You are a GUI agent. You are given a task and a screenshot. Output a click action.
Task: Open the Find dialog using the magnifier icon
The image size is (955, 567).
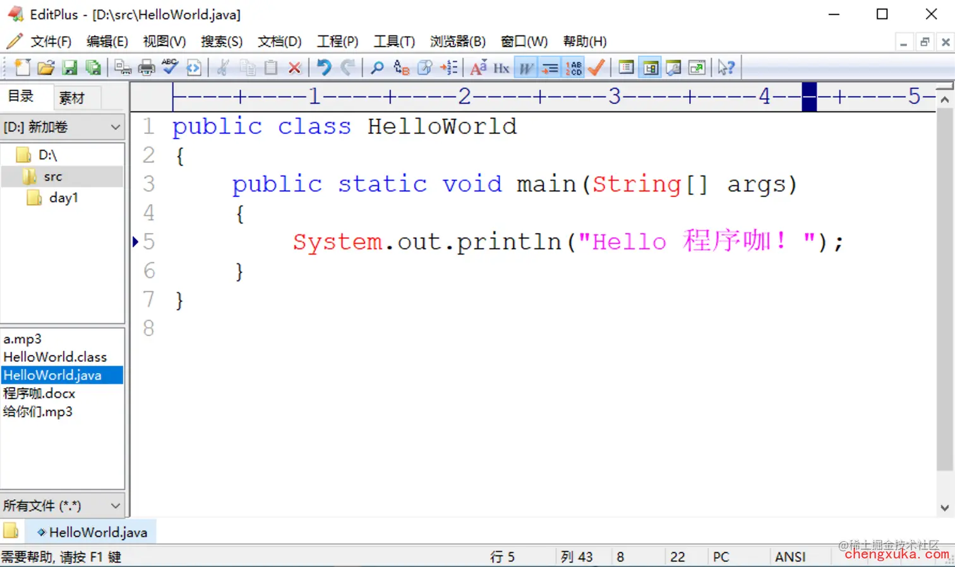376,67
